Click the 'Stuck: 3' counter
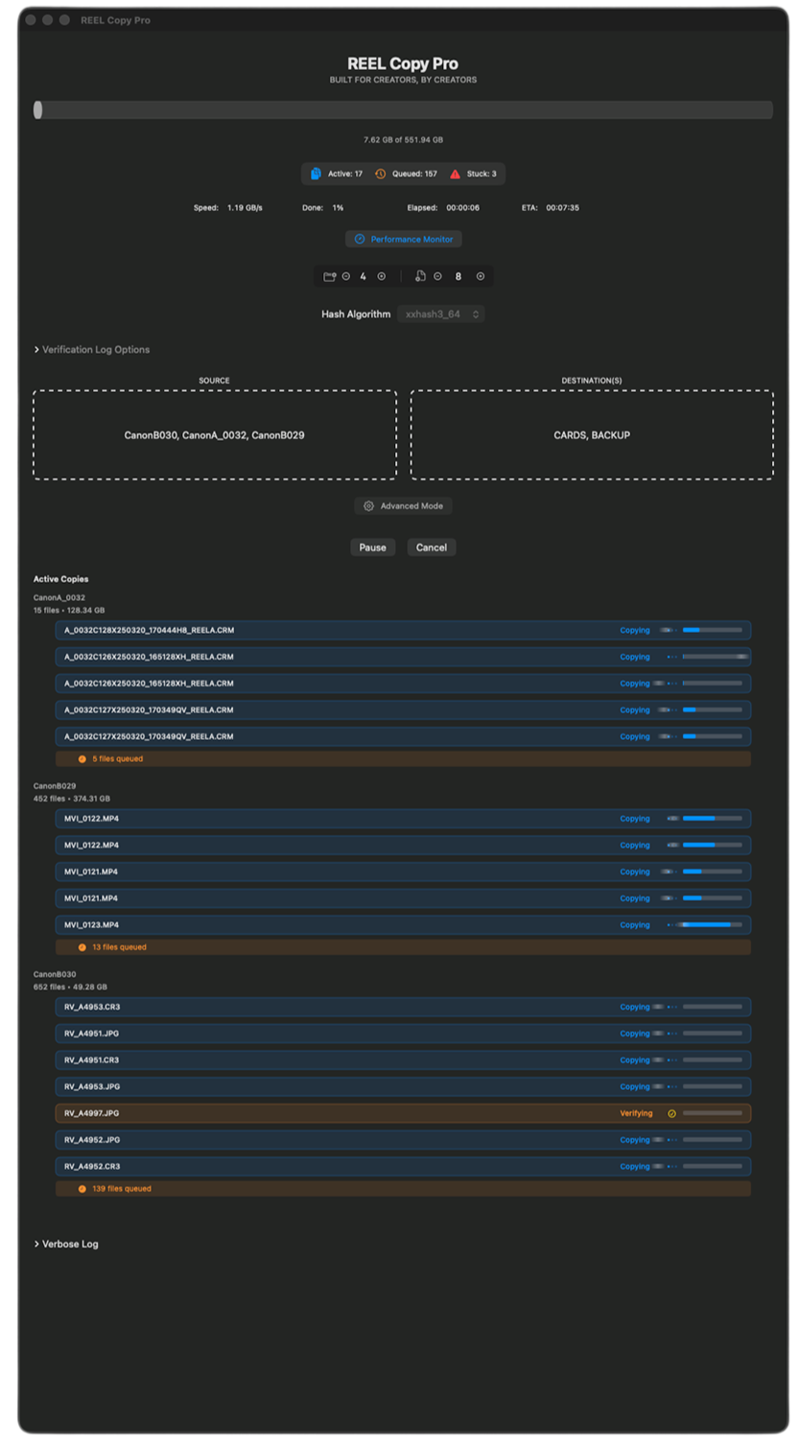The width and height of the screenshot is (799, 1442). point(482,174)
